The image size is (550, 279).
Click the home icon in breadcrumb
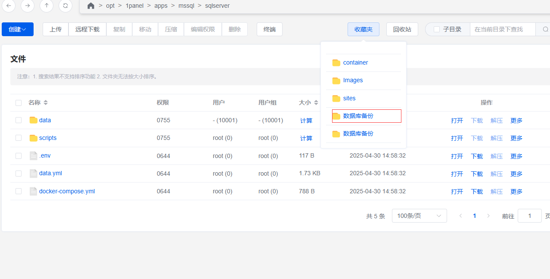(x=90, y=6)
